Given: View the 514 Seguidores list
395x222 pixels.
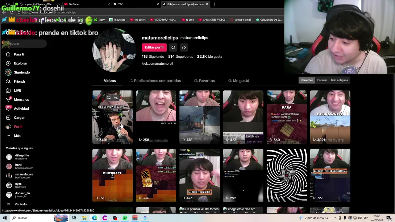Looking at the screenshot, I should click(181, 57).
